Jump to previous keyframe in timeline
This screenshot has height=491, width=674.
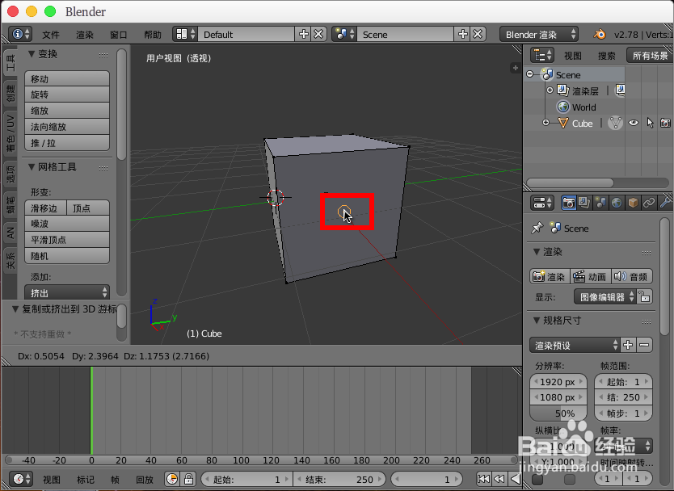[x=499, y=479]
